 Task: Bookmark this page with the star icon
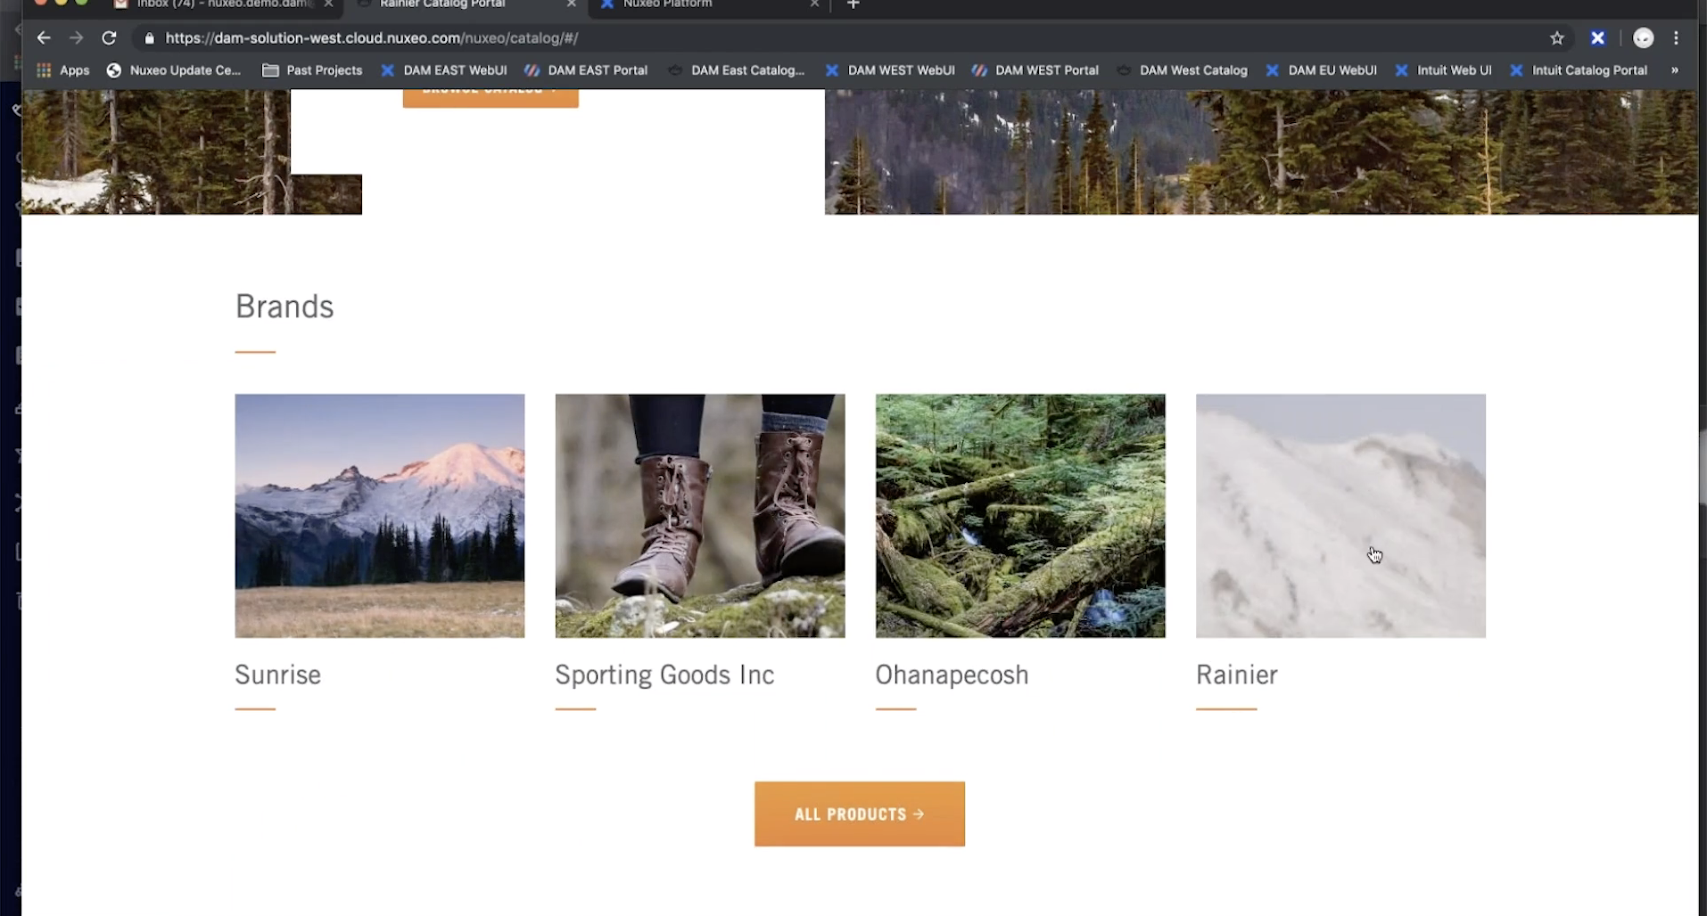pyautogui.click(x=1556, y=38)
